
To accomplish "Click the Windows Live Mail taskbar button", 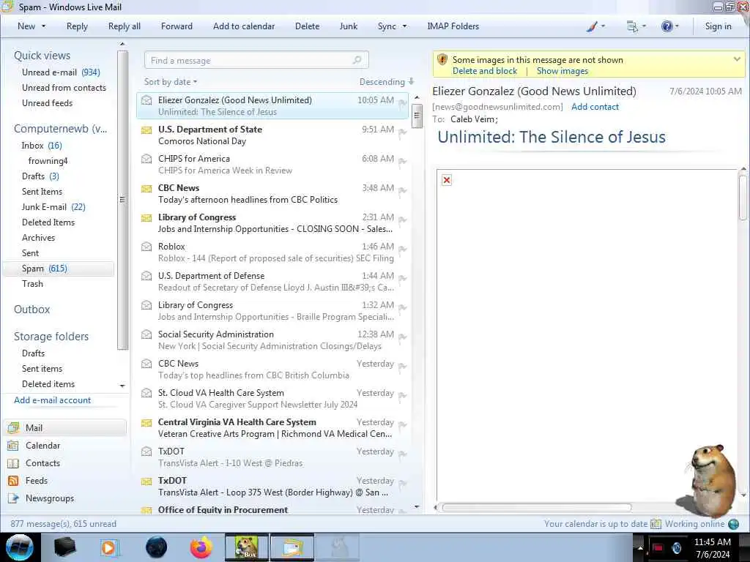I will click(x=292, y=547).
